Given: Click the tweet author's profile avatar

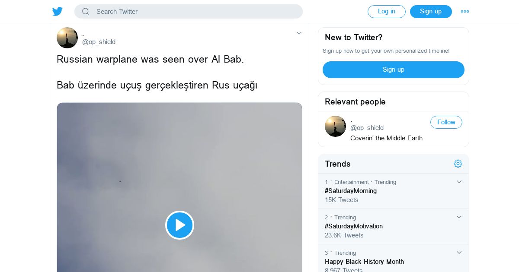Looking at the screenshot, I should click(x=67, y=38).
